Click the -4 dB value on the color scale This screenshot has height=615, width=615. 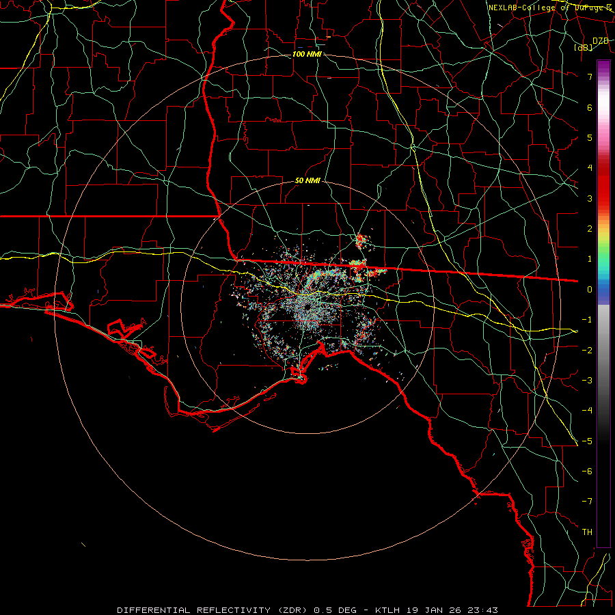click(x=587, y=410)
